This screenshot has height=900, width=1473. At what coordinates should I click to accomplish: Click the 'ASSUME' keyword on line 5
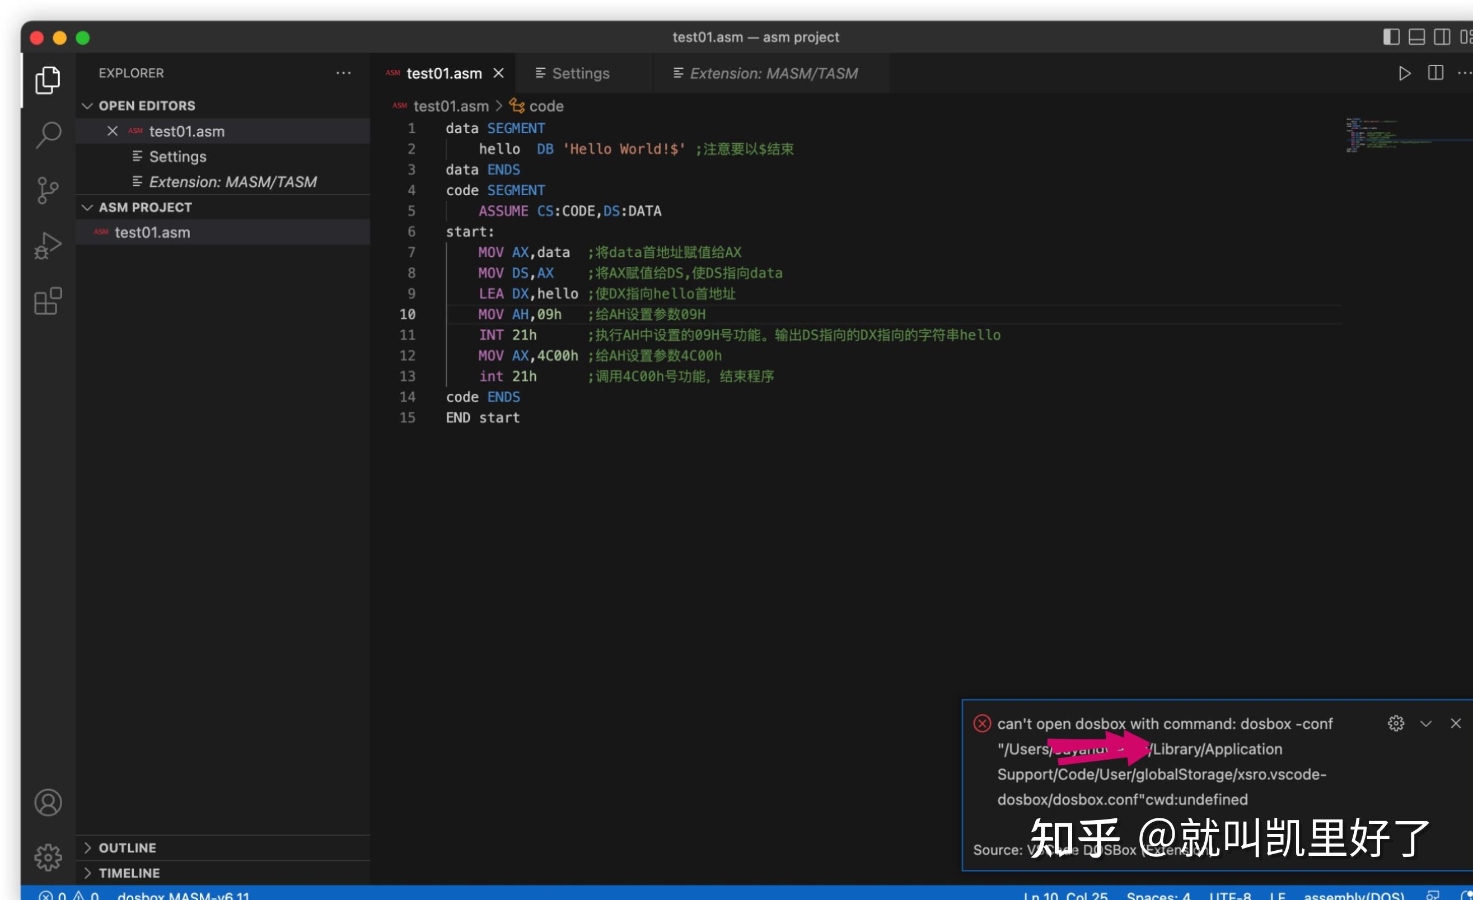coord(503,211)
